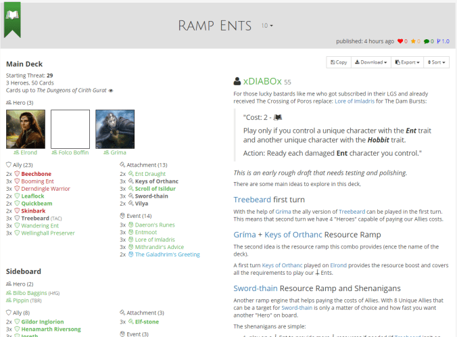
Task: Open Gríma link in Resource Ramp heading
Action: [245, 235]
